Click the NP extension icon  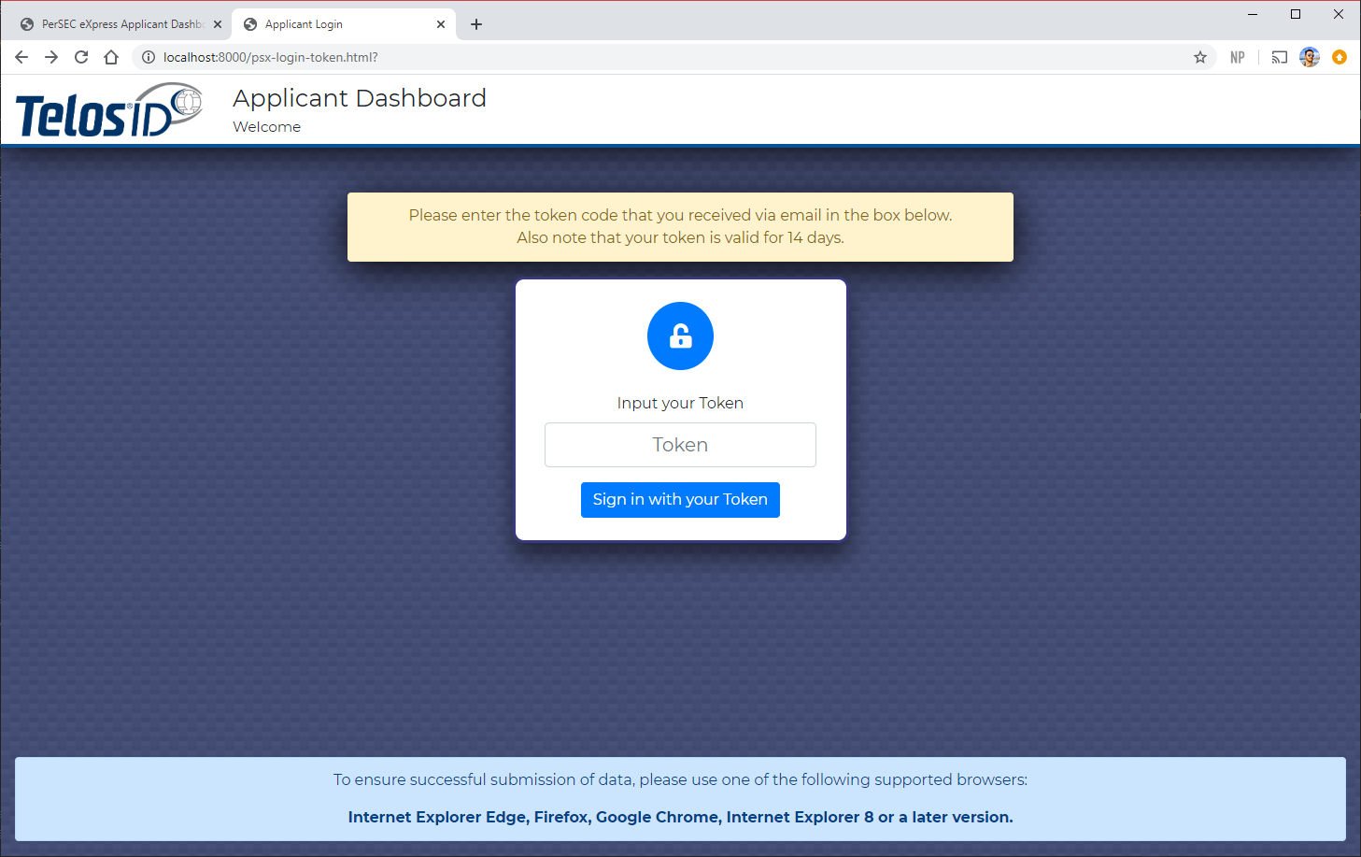click(1238, 57)
